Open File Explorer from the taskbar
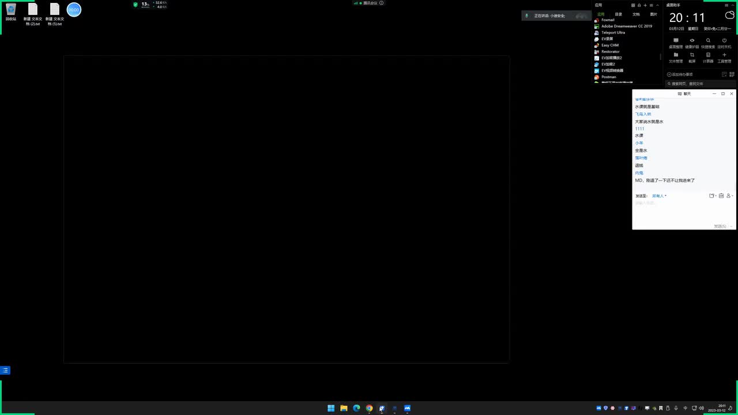The image size is (738, 415). pos(344,408)
